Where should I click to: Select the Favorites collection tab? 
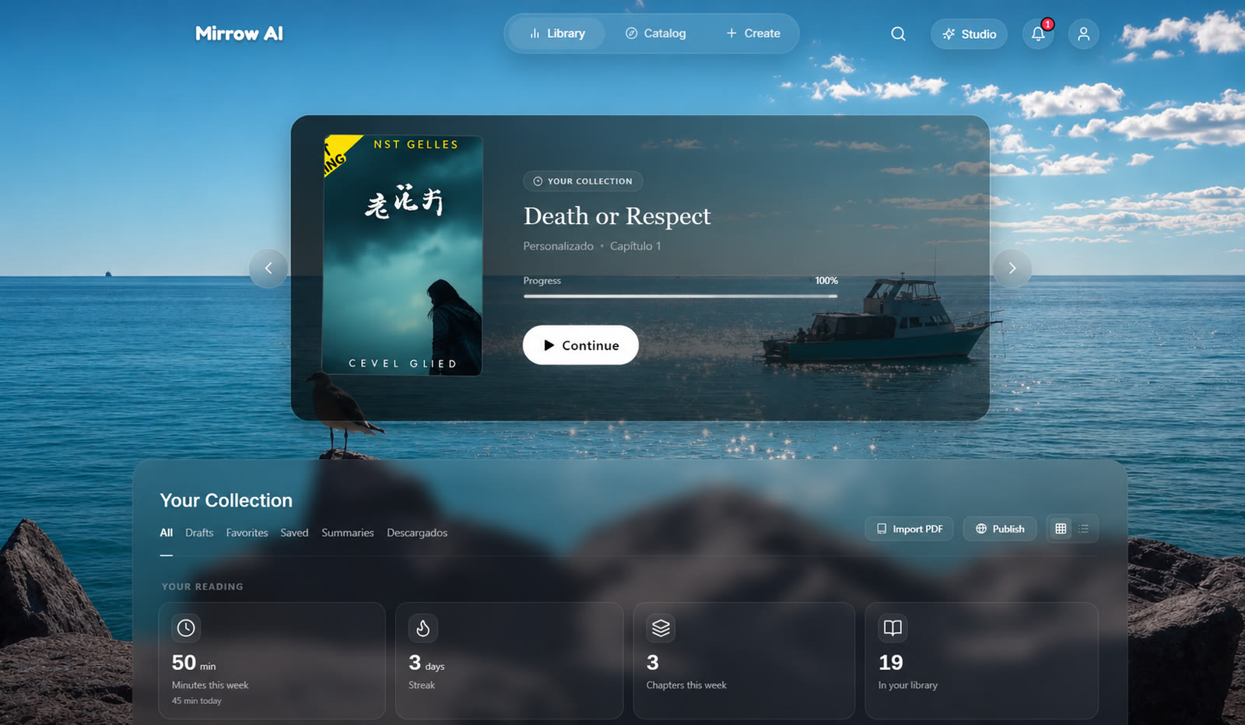coord(247,533)
